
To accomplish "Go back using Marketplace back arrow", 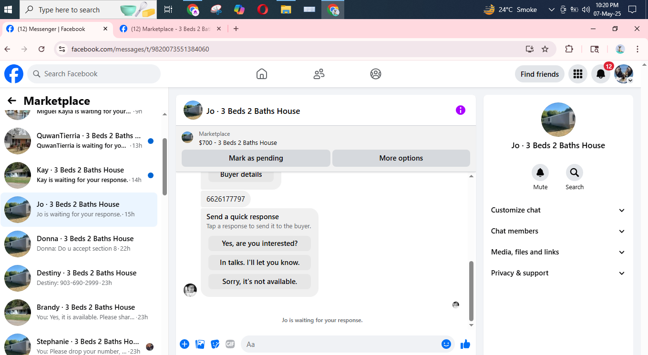I will [x=12, y=101].
